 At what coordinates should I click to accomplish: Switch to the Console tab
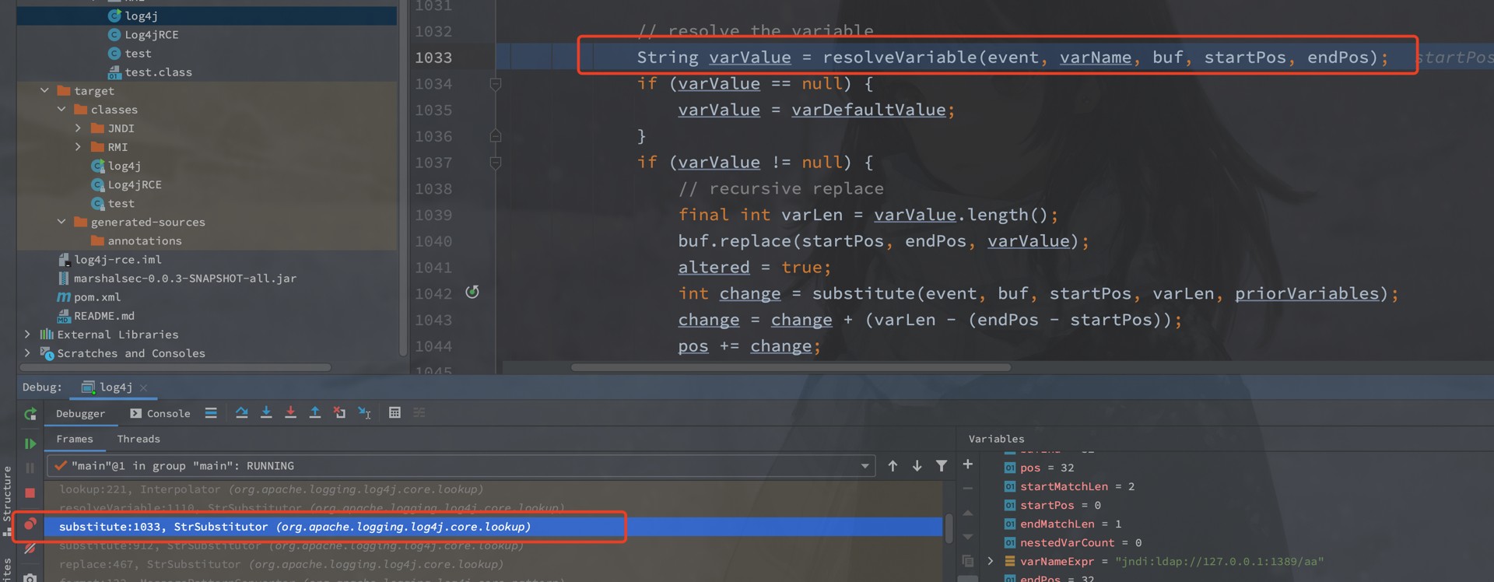(x=160, y=414)
